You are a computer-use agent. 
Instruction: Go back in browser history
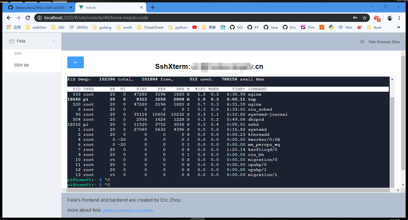pos(9,18)
